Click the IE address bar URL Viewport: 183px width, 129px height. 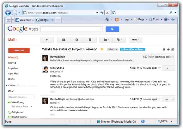click(48, 13)
